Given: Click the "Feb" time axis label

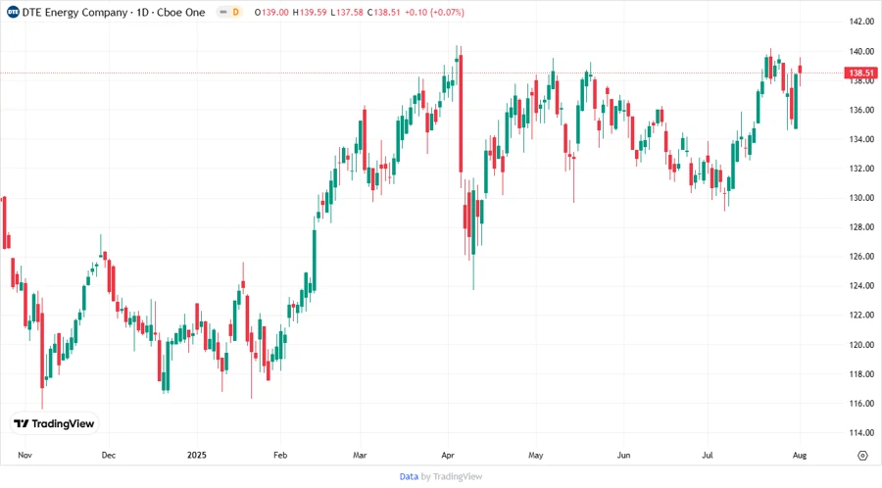Looking at the screenshot, I should coord(280,455).
